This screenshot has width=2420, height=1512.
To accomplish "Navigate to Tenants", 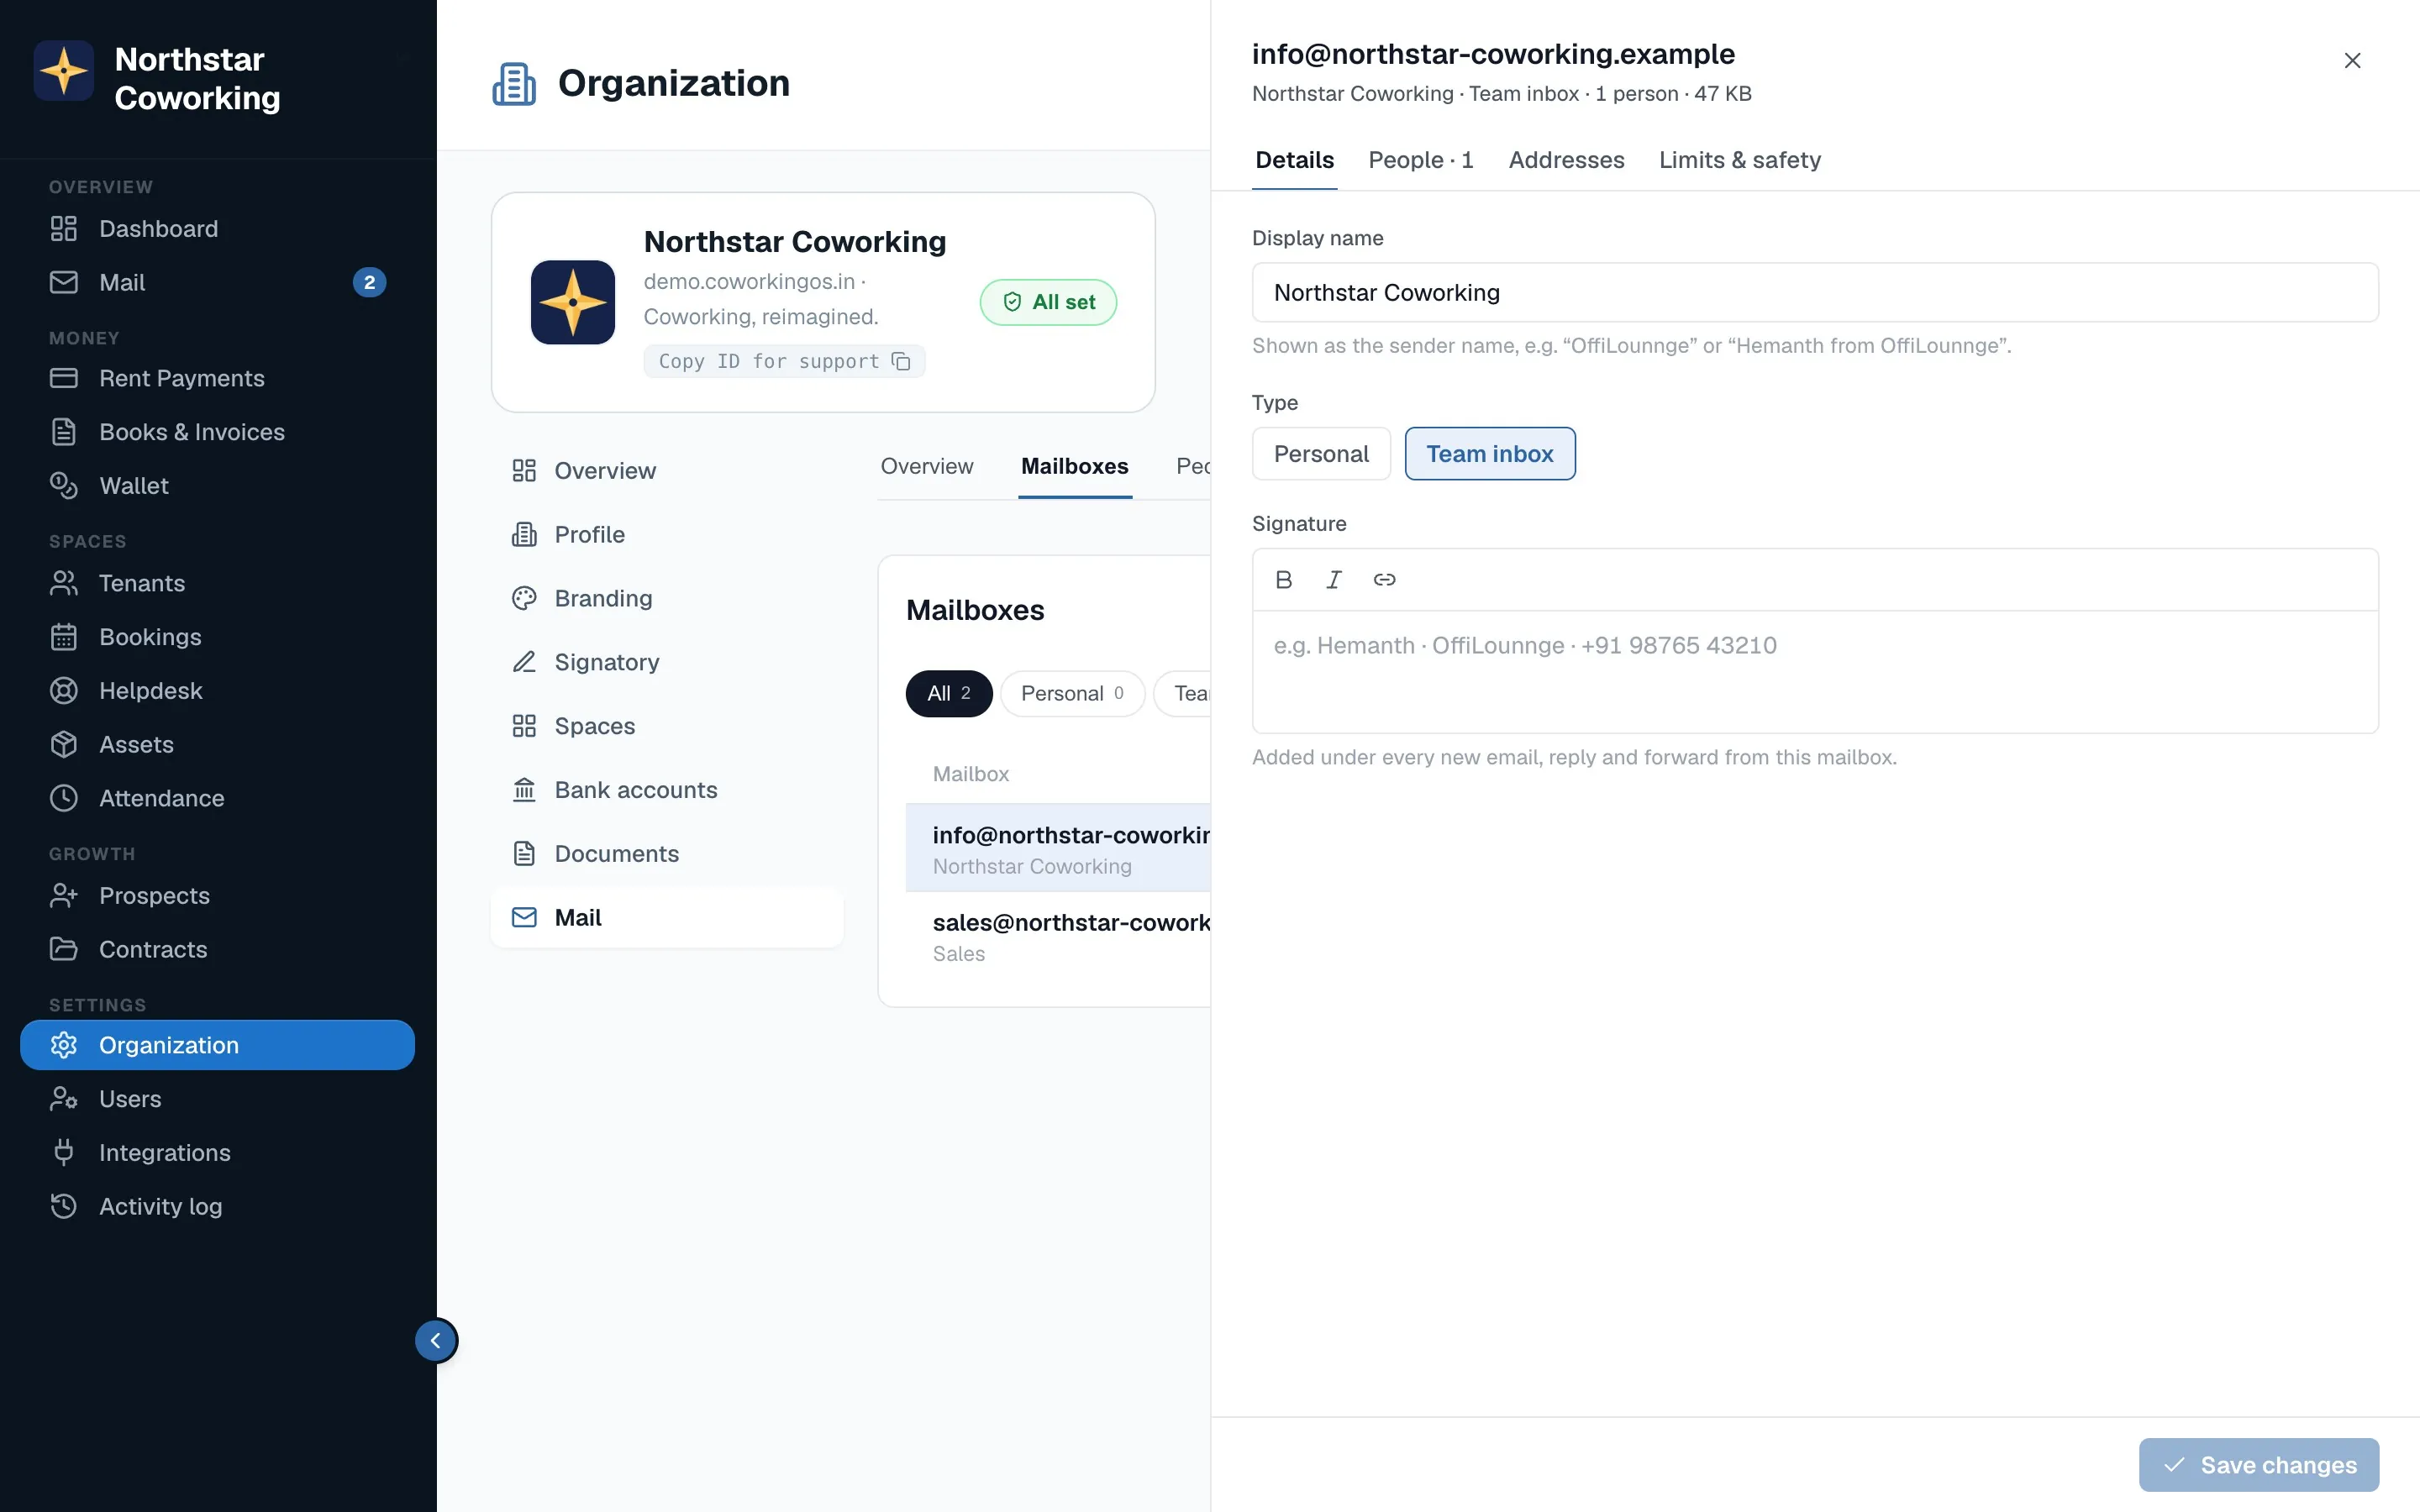I will [217, 583].
